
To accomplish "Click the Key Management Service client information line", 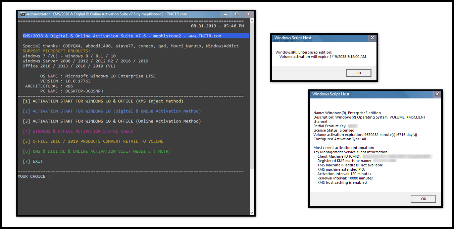I will coord(350,152).
